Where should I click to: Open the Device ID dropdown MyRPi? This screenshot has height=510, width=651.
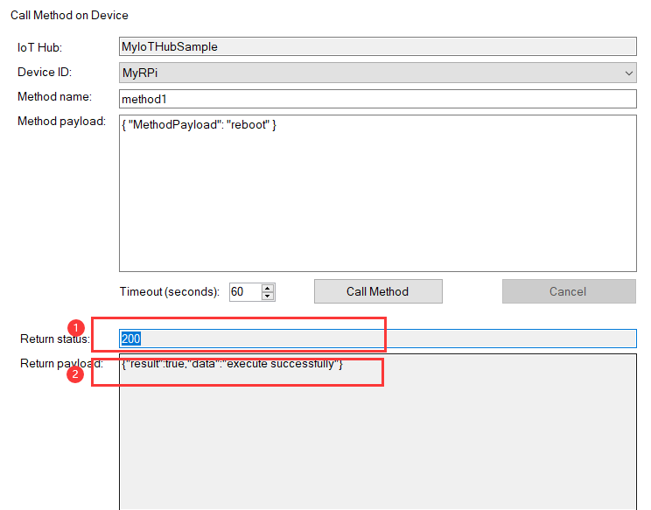377,73
